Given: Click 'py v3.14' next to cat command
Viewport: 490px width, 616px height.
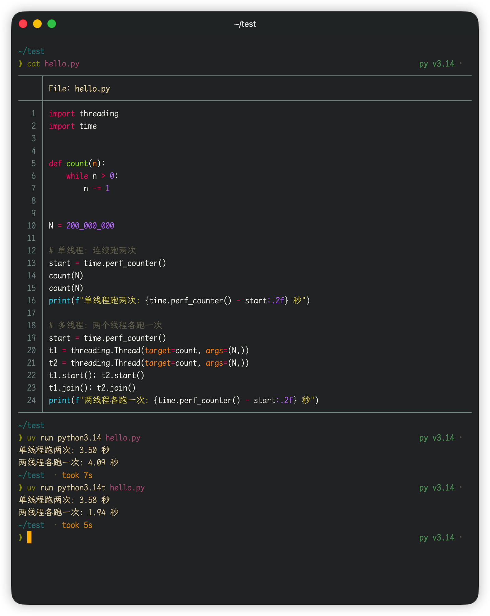Looking at the screenshot, I should (436, 64).
